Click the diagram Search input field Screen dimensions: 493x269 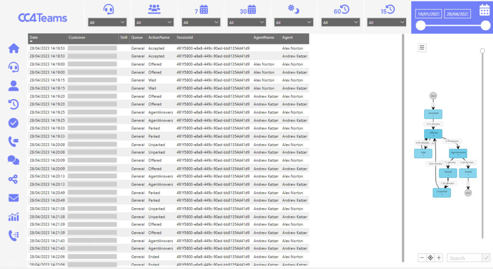[x=464, y=258]
